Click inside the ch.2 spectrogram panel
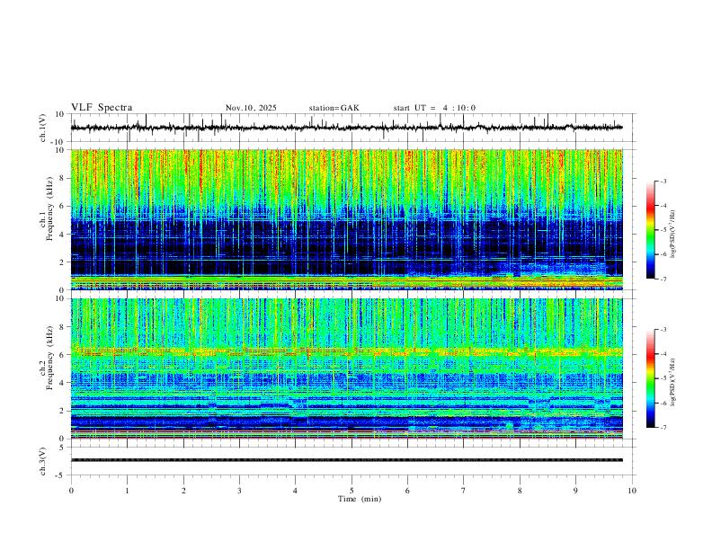 (346, 368)
